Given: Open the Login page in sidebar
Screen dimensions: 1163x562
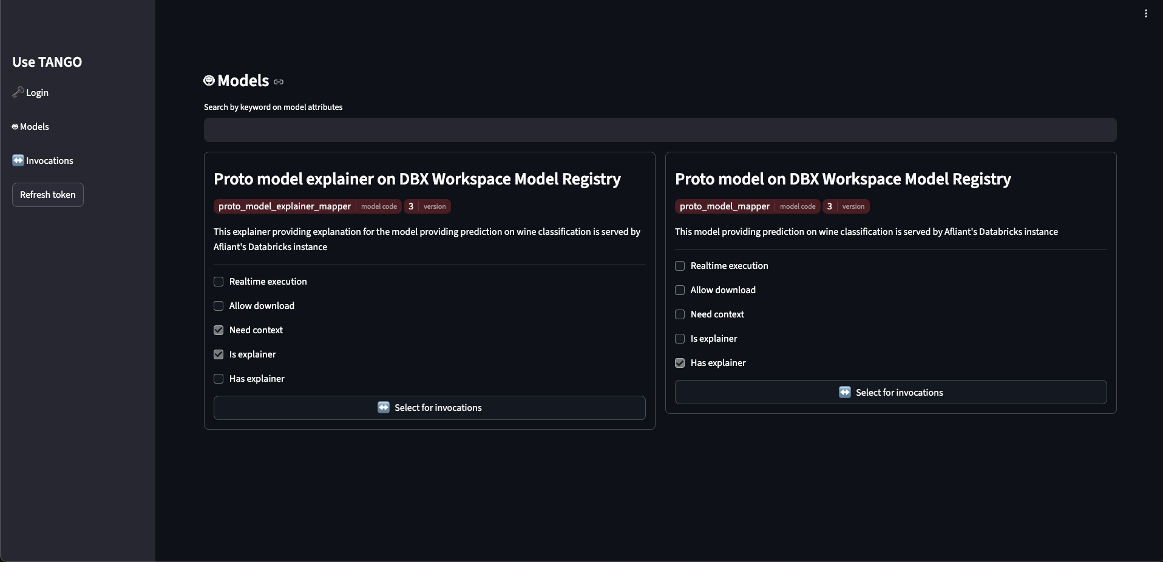Looking at the screenshot, I should coord(37,93).
